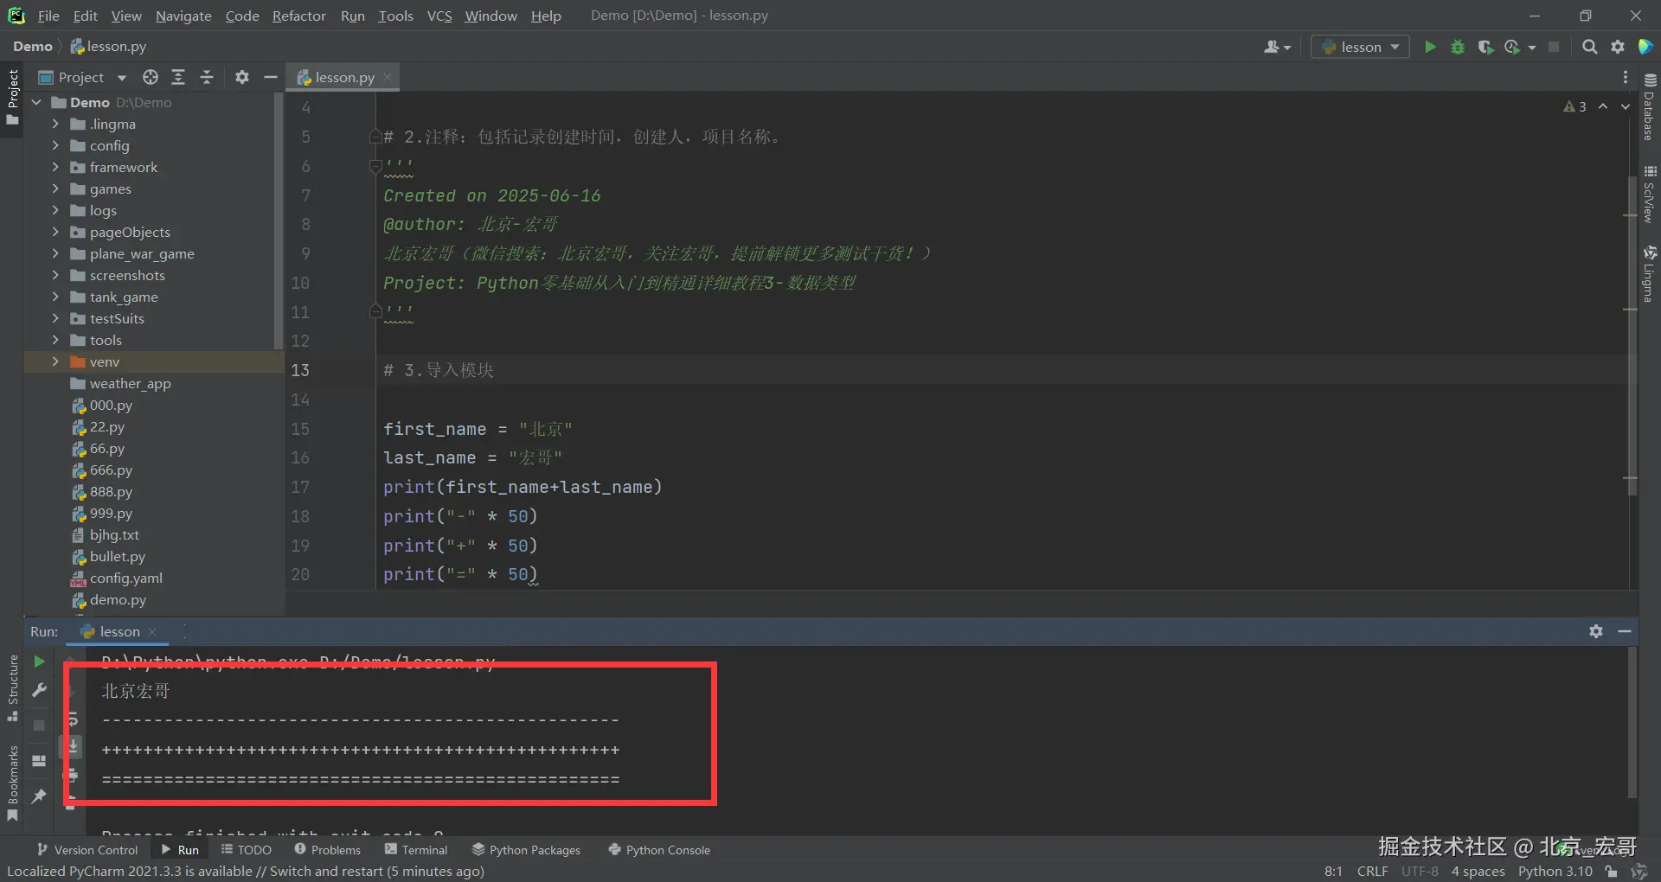Click the editor vertical scrollbar

1632,337
